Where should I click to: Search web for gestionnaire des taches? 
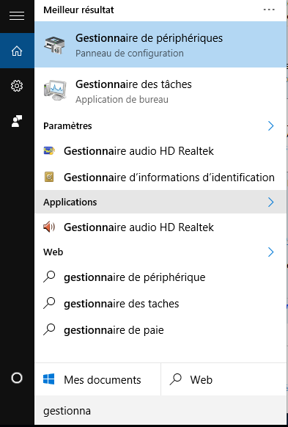coord(160,304)
